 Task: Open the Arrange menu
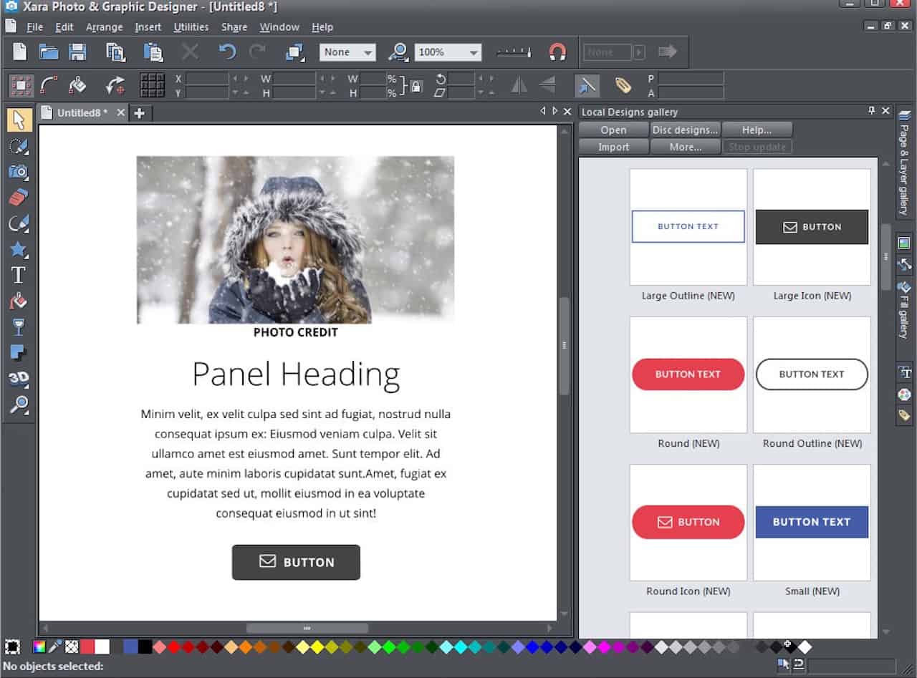click(105, 27)
